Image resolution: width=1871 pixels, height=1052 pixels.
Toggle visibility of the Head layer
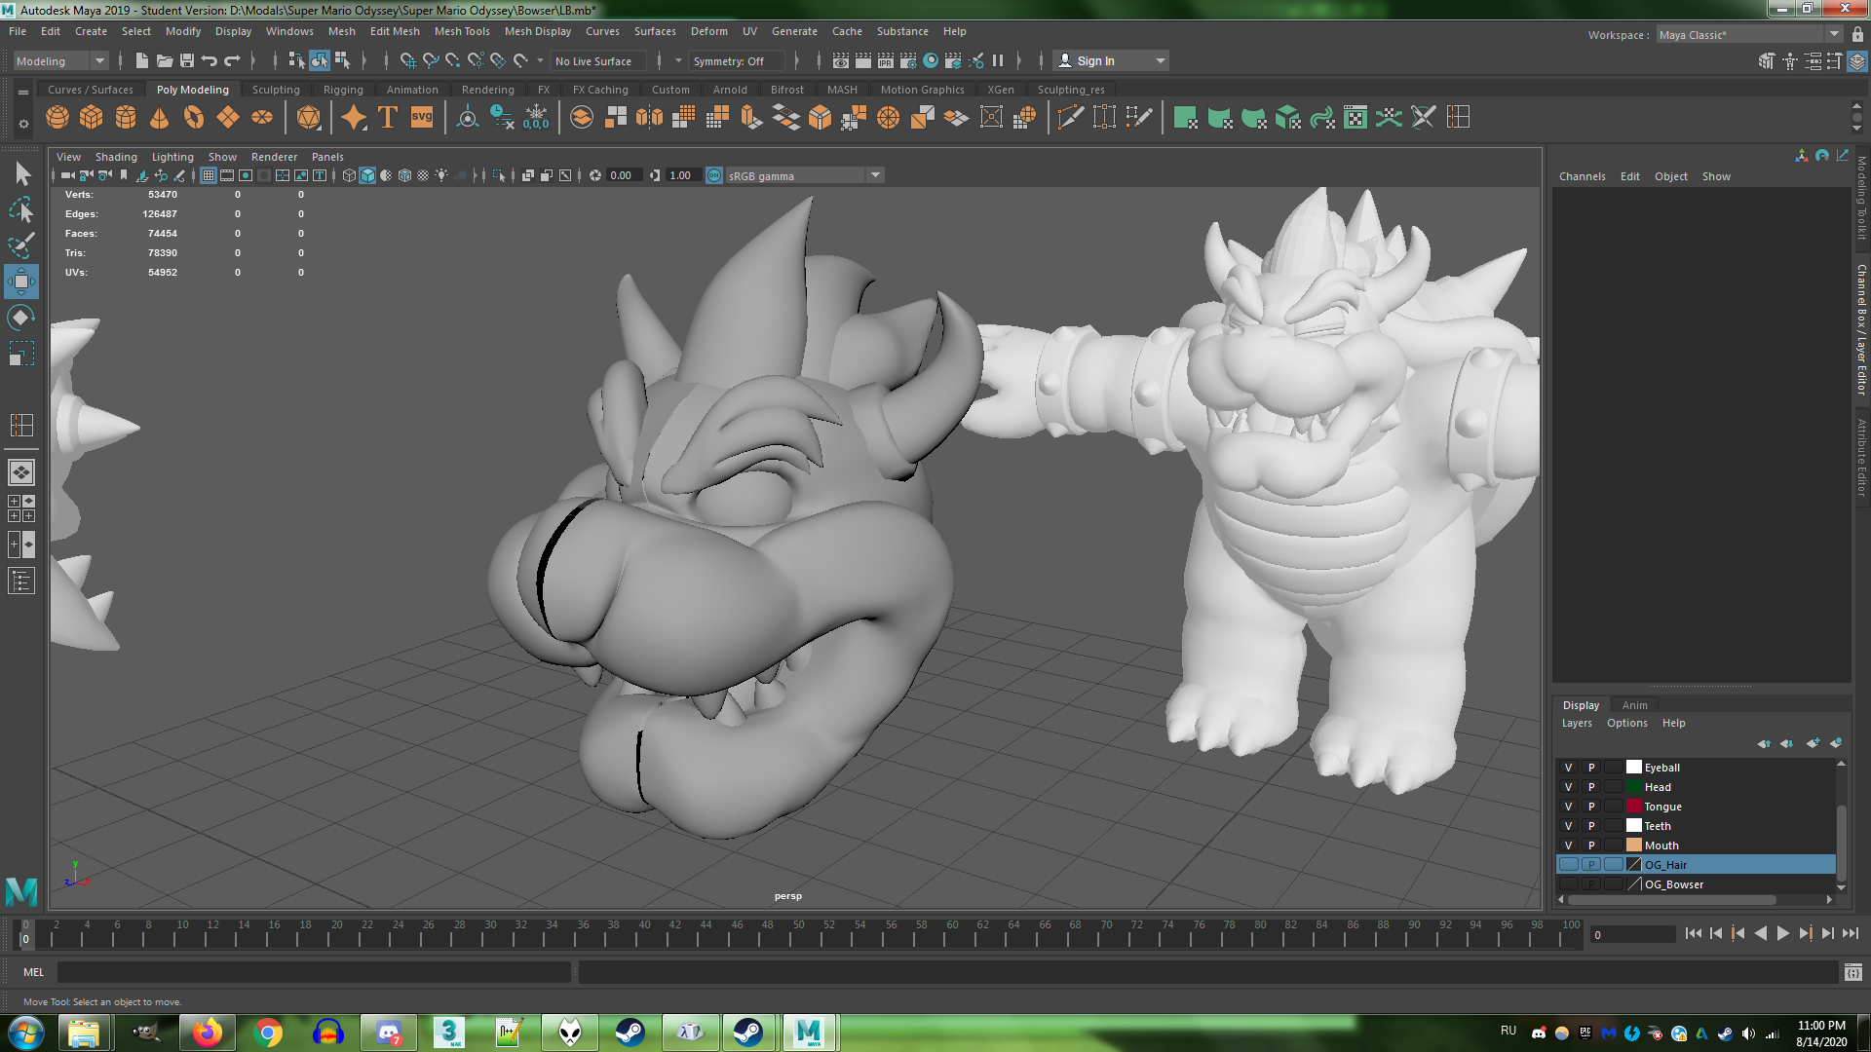pos(1569,787)
